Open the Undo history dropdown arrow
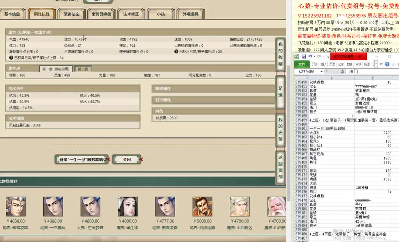The width and height of the screenshot is (399, 242). 314,56
